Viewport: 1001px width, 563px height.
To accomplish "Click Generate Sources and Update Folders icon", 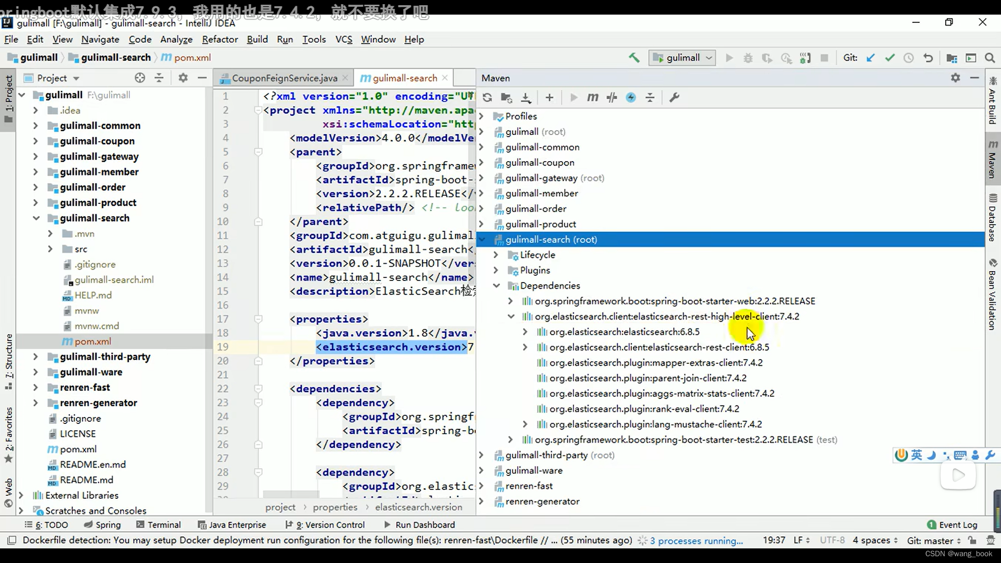I will tap(506, 97).
